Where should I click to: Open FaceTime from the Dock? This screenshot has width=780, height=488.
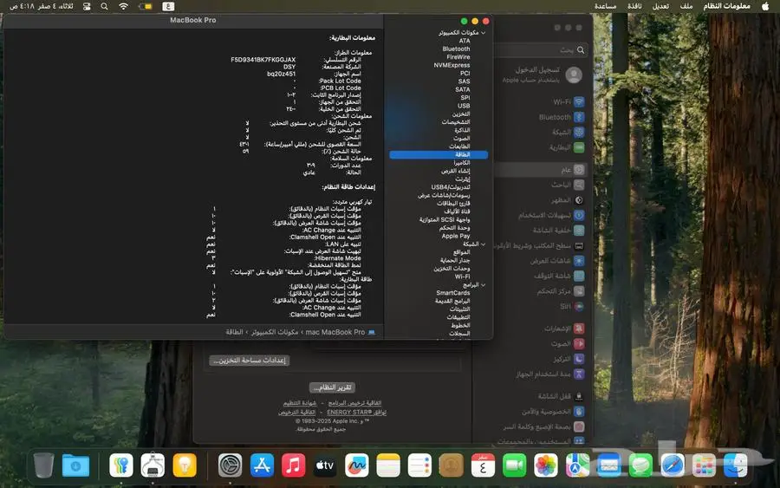[x=514, y=465]
